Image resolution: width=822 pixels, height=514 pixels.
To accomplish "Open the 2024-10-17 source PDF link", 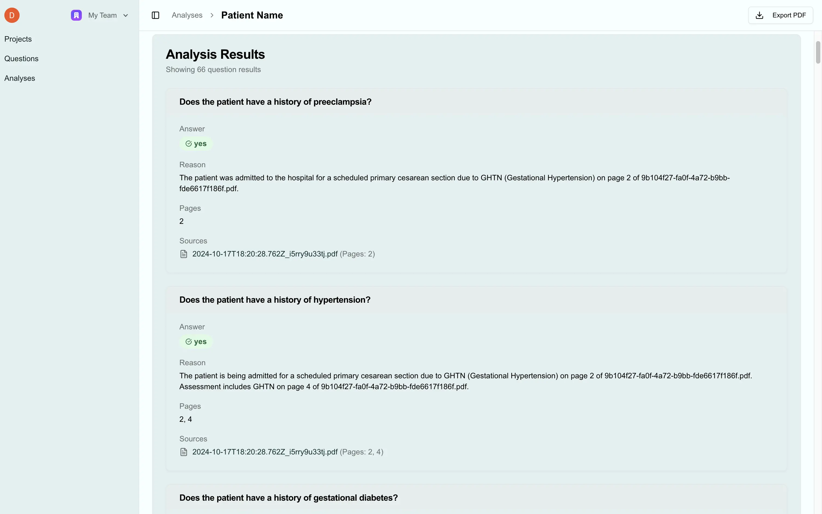I will 264,253.
